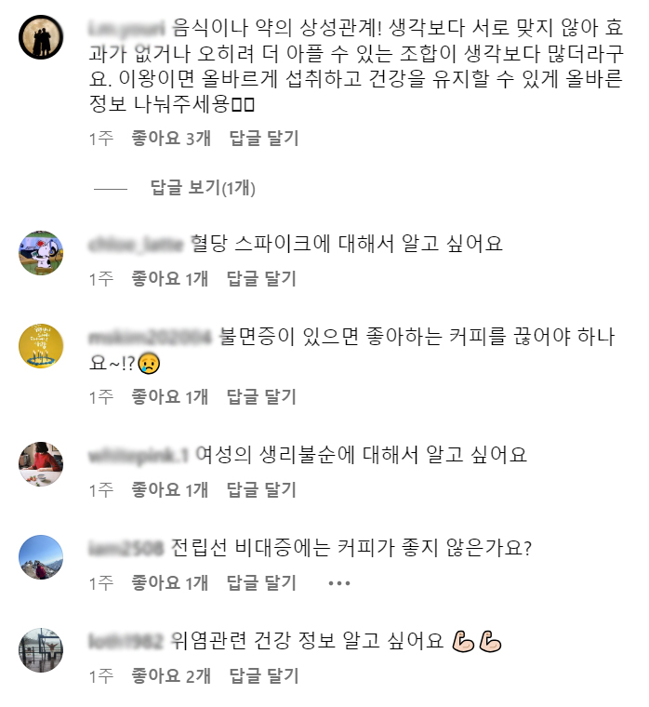This screenshot has height=707, width=649.
Task: Expand 답글 보기(1개) replies
Action: [x=203, y=188]
